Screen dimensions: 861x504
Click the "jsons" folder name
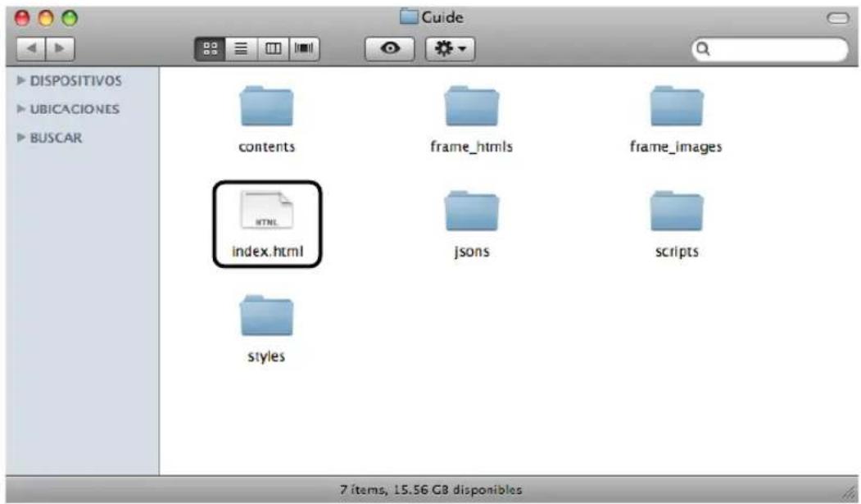pyautogui.click(x=472, y=252)
